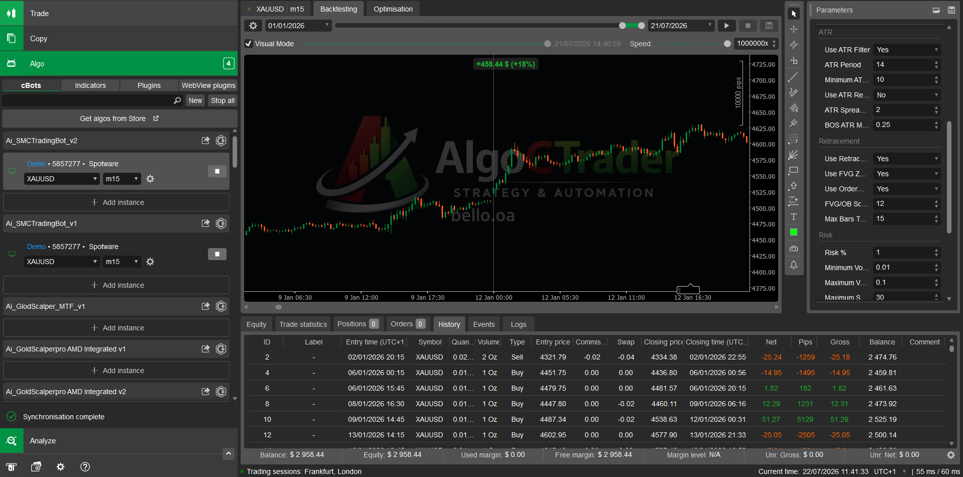Click build icon for Ai_SMCTradingBot_v2
This screenshot has height=477, width=963.
coord(221,141)
